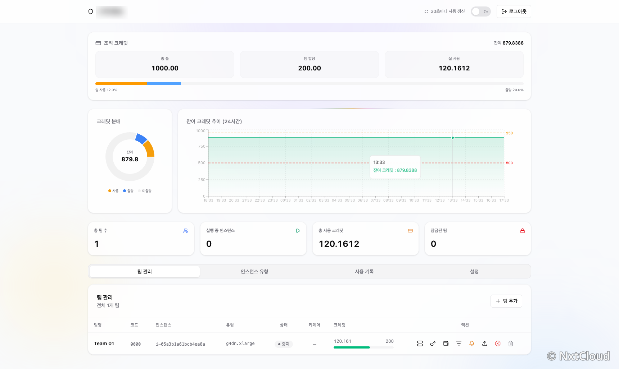Click the organization credit usage progress bar
This screenshot has width=619, height=369.
[x=309, y=84]
